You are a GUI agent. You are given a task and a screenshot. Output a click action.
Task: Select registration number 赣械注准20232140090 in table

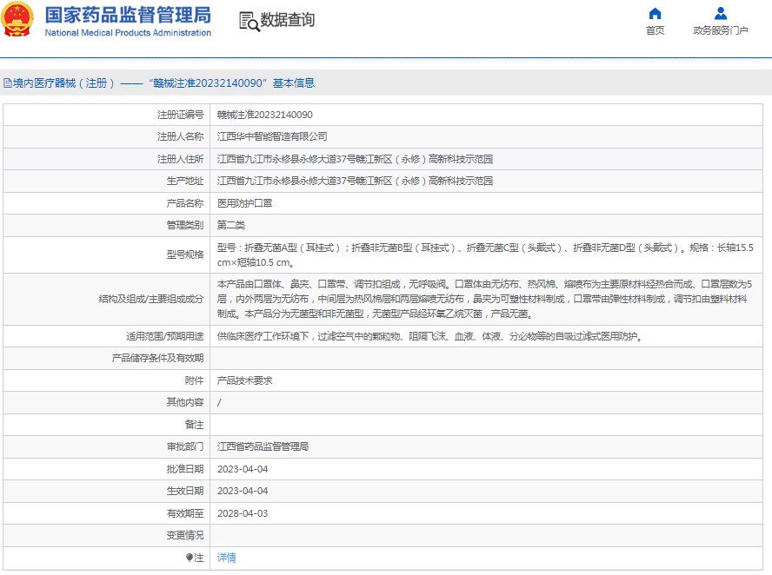click(265, 115)
